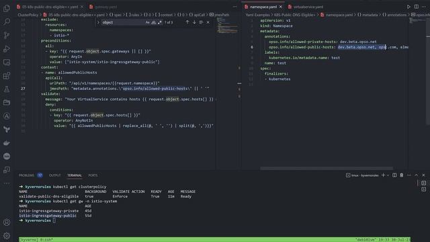Click Yaml-Examples breadcrumb in right editor
The image size is (430, 242).
(257, 15)
